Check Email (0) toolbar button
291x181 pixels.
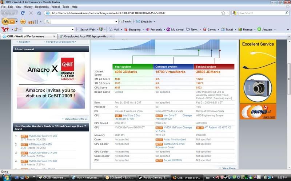click(144, 22)
